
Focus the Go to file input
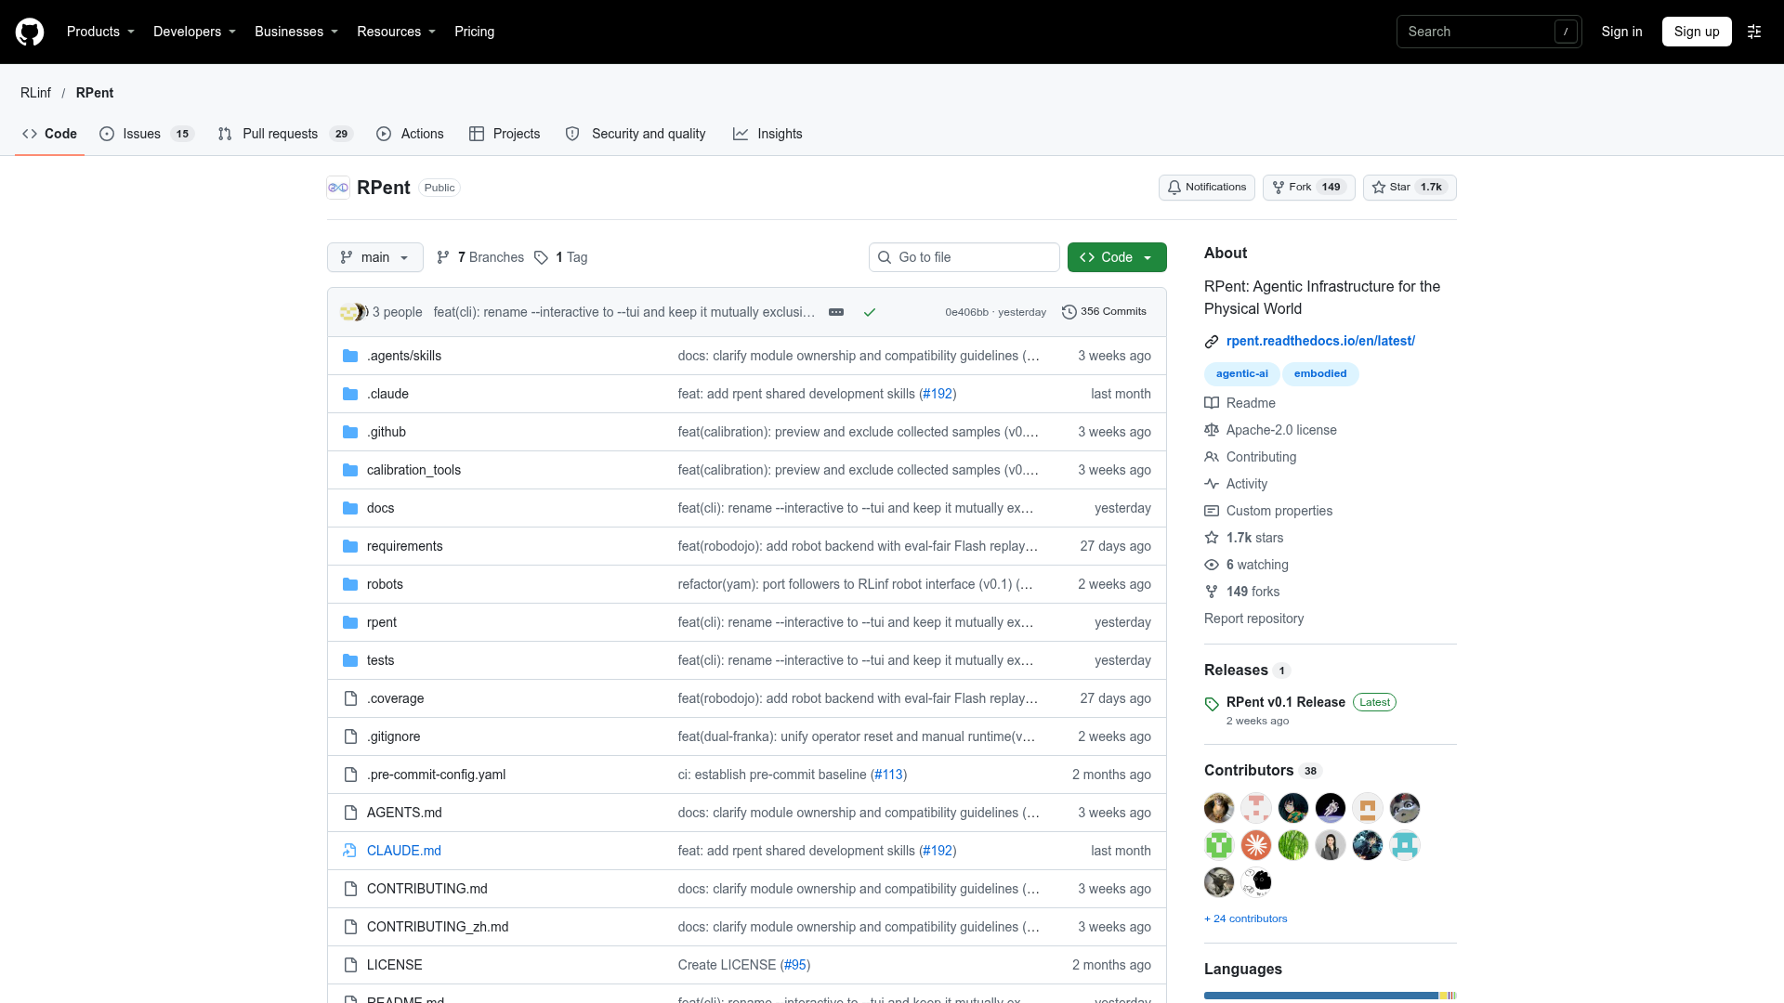coord(964,257)
